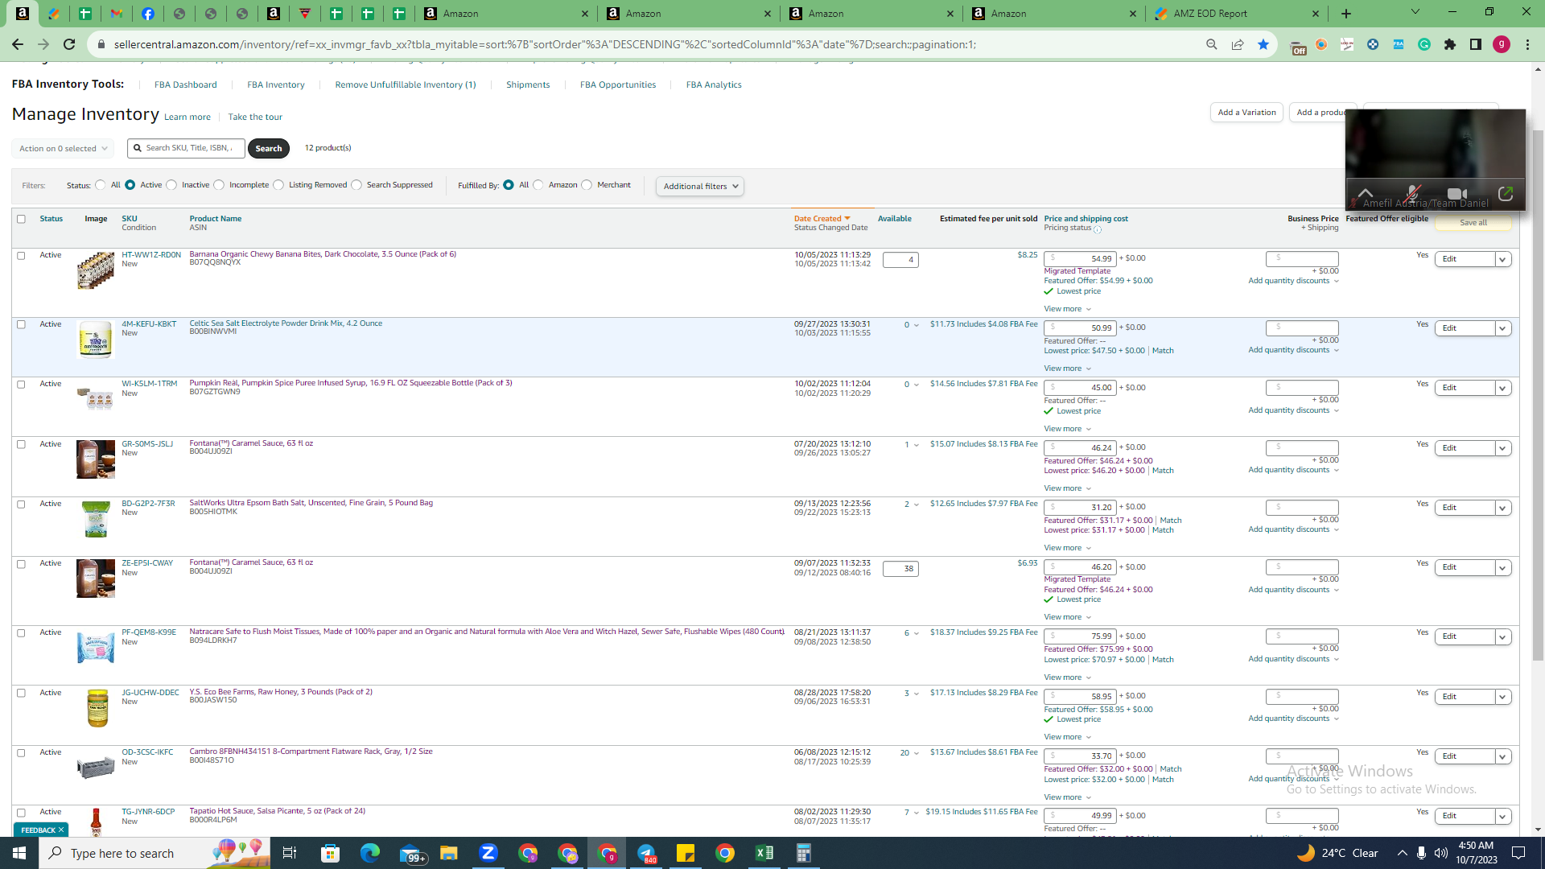Expand available quantity chevron for Cambro rack row
This screenshot has height=869, width=1545.
(x=916, y=753)
